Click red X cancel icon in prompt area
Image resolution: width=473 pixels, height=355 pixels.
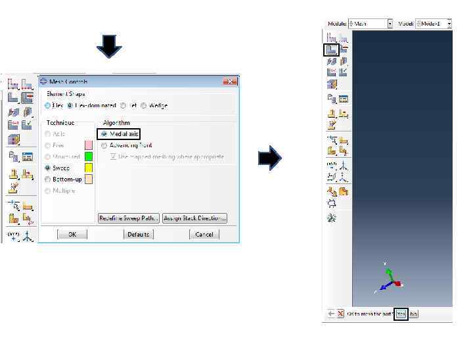340,314
